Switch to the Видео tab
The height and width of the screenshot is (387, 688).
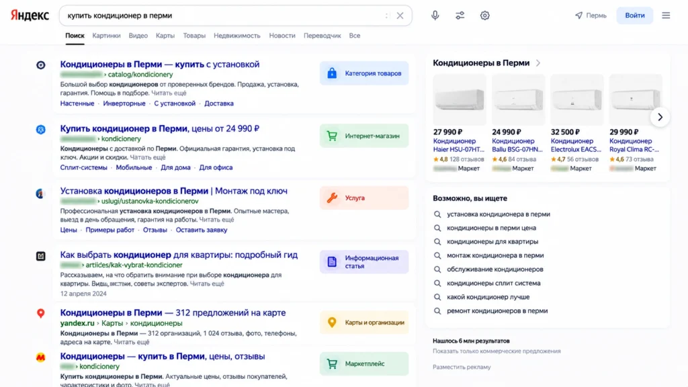[138, 36]
